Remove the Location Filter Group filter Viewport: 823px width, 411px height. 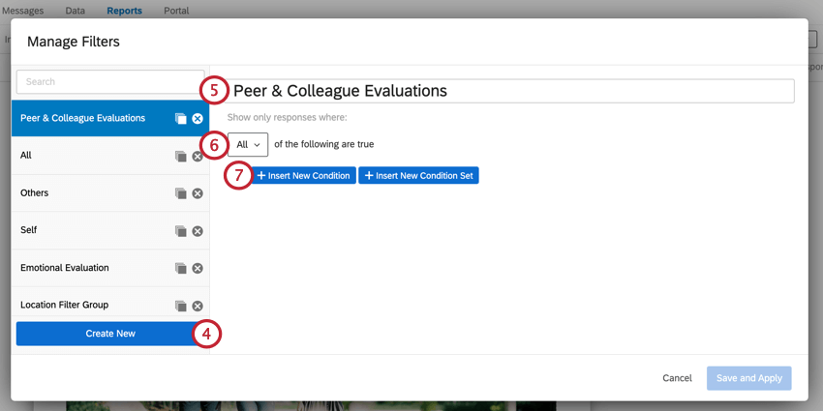198,306
